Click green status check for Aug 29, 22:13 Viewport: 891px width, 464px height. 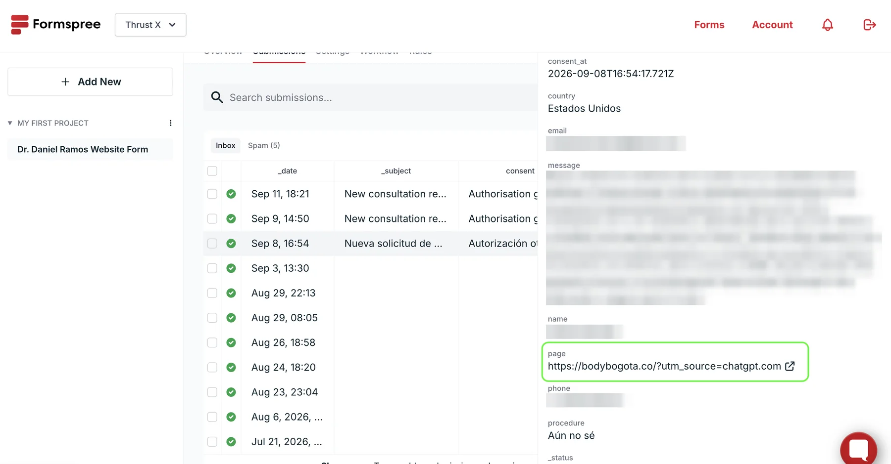pyautogui.click(x=231, y=293)
